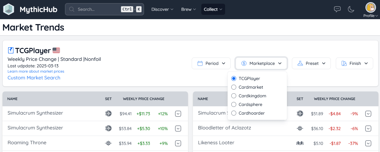The image size is (380, 152).
Task: Expand the $94.41 Simulacrum Synthesizer row
Action: [178, 114]
